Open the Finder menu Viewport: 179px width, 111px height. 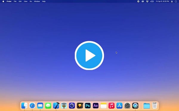pos(9,1)
